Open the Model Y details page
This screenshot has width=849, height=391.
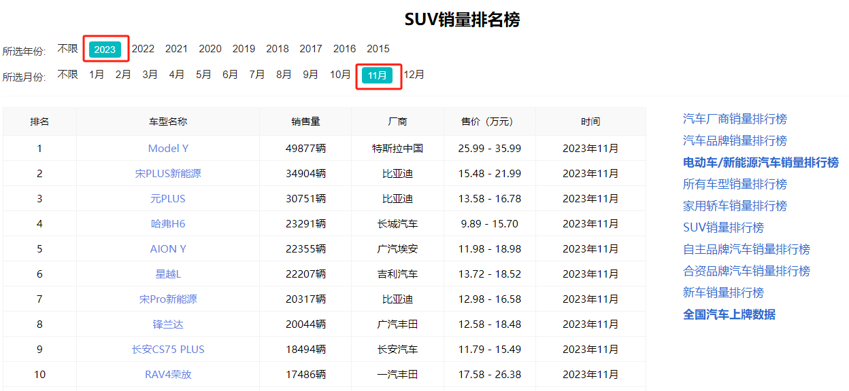(167, 148)
